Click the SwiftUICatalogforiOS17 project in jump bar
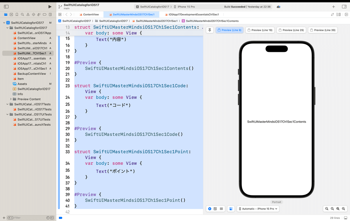This screenshot has width=350, height=221. (75, 21)
